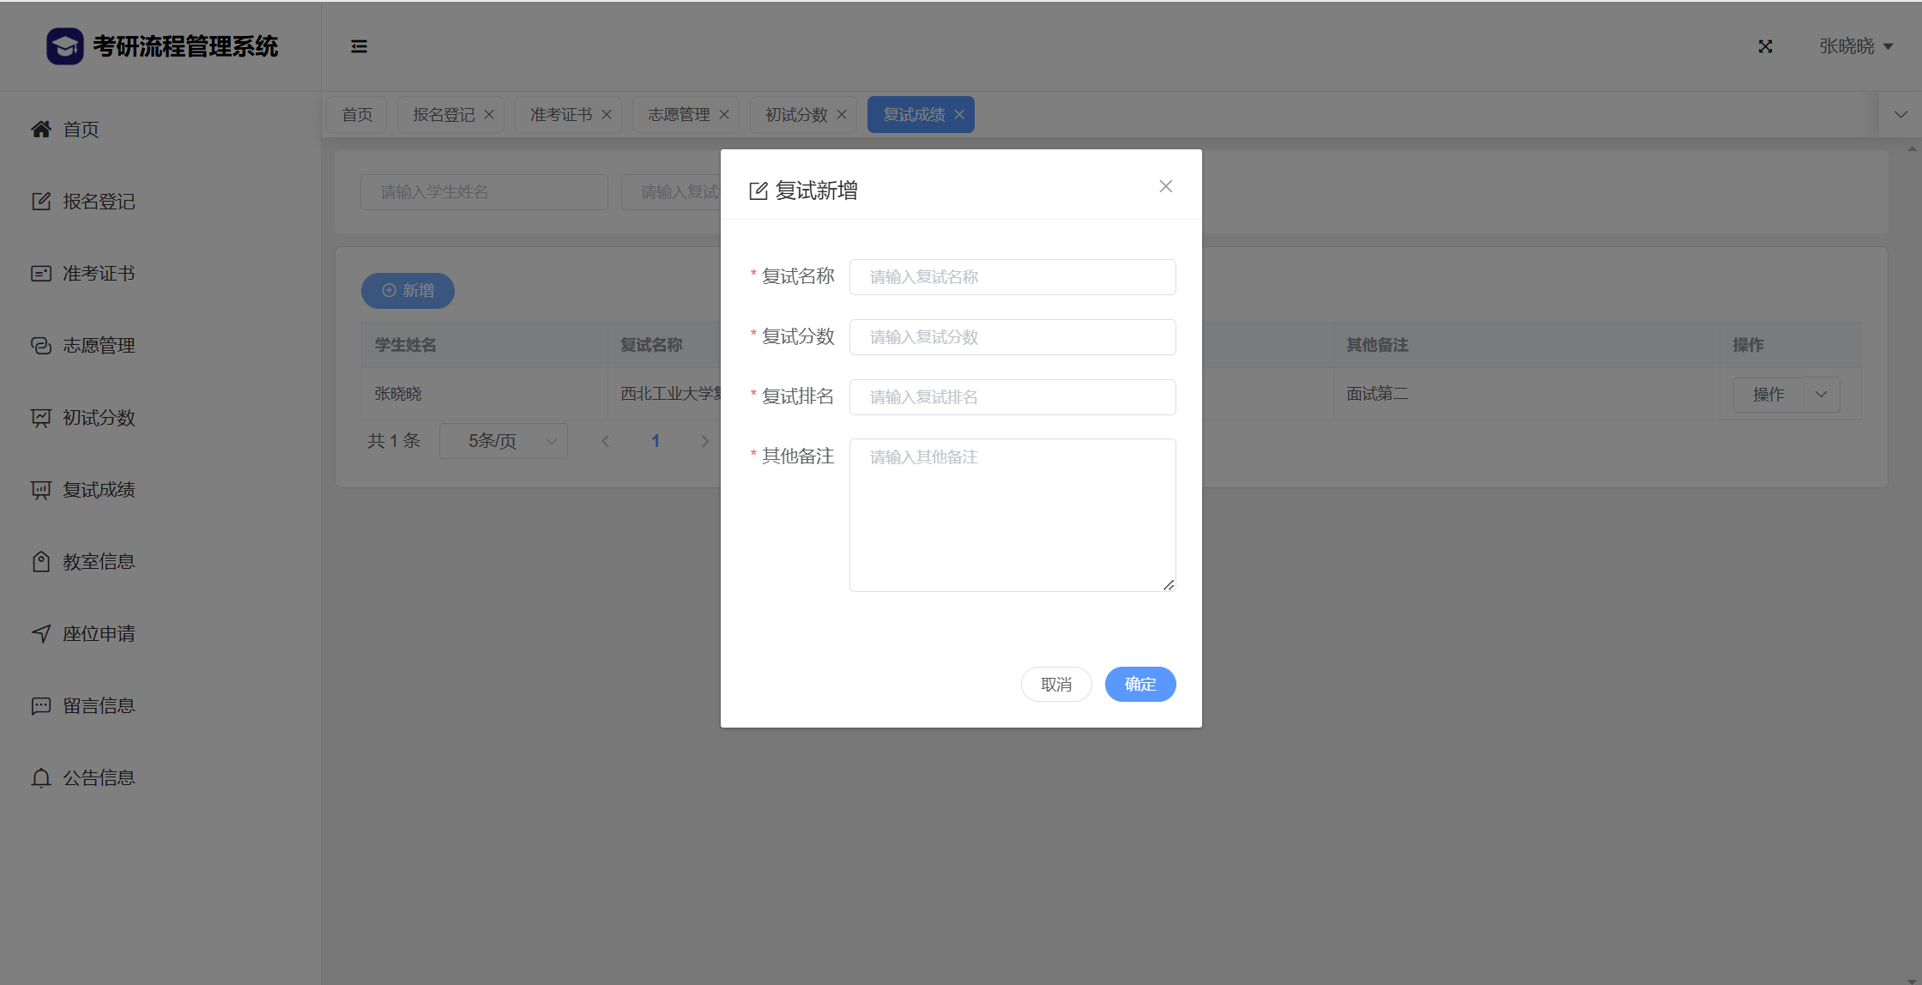Click the 确定 button in dialog
The image size is (1922, 985).
tap(1139, 684)
